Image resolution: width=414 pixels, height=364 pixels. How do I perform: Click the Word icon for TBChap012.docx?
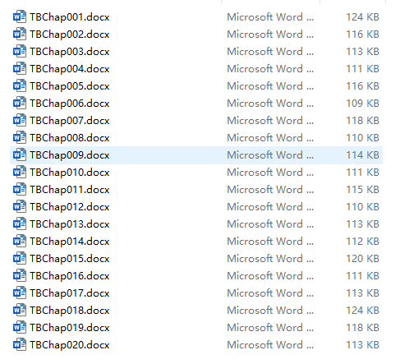pyautogui.click(x=20, y=207)
